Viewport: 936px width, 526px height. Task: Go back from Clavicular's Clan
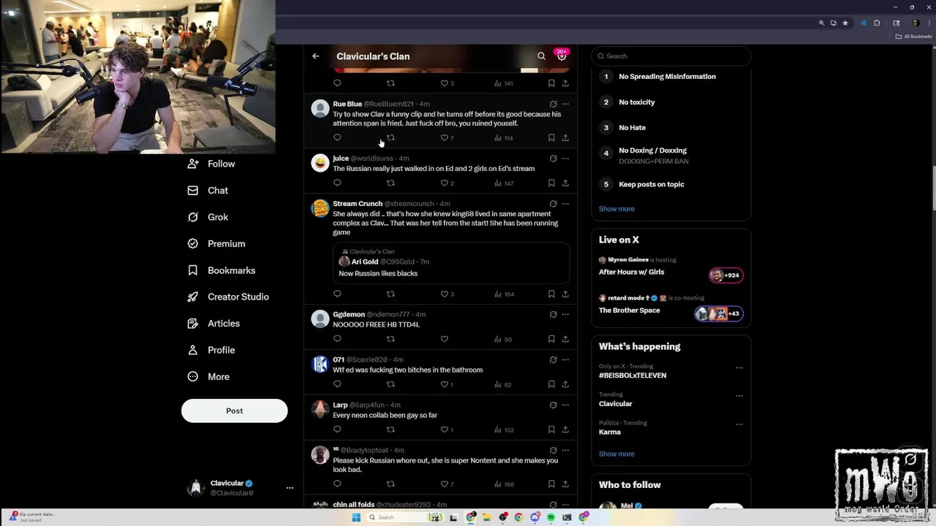click(316, 56)
